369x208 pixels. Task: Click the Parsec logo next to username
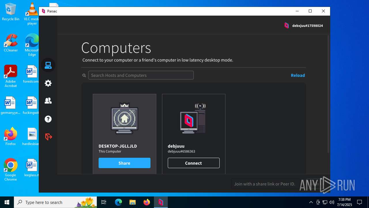tap(287, 25)
